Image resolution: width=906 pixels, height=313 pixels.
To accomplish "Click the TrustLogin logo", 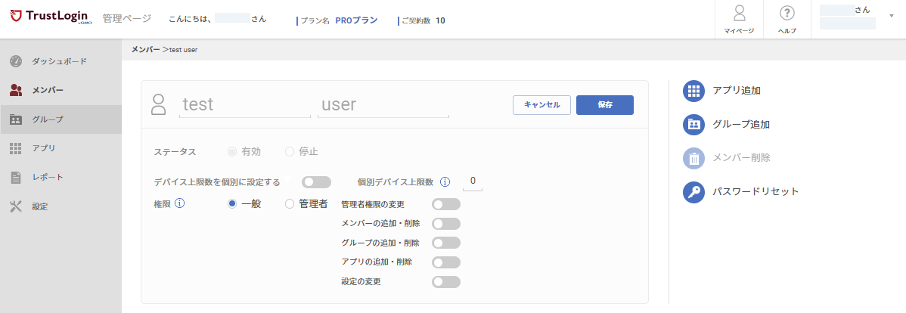I will click(51, 18).
